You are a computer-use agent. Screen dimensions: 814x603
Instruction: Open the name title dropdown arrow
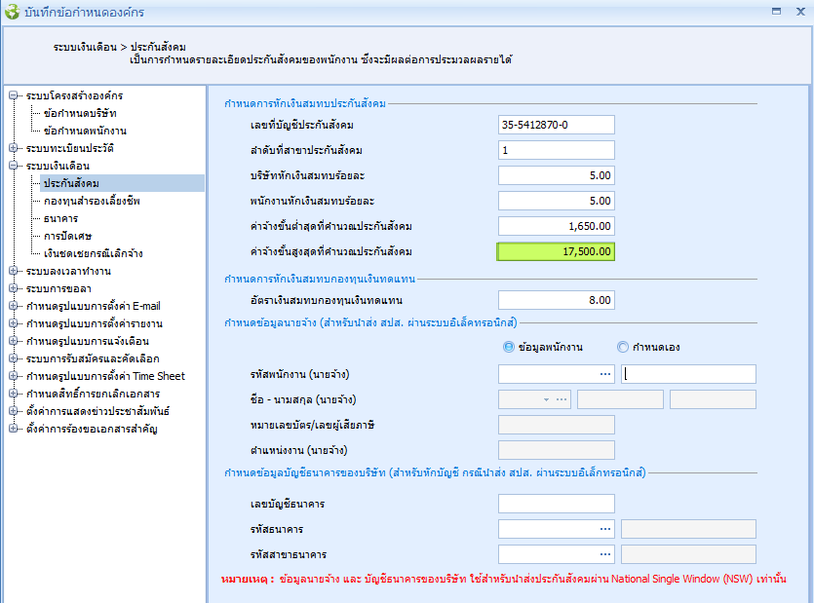546,399
